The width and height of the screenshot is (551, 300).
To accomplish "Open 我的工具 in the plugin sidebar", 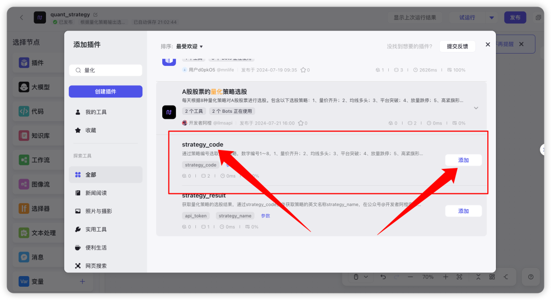I will coord(106,112).
